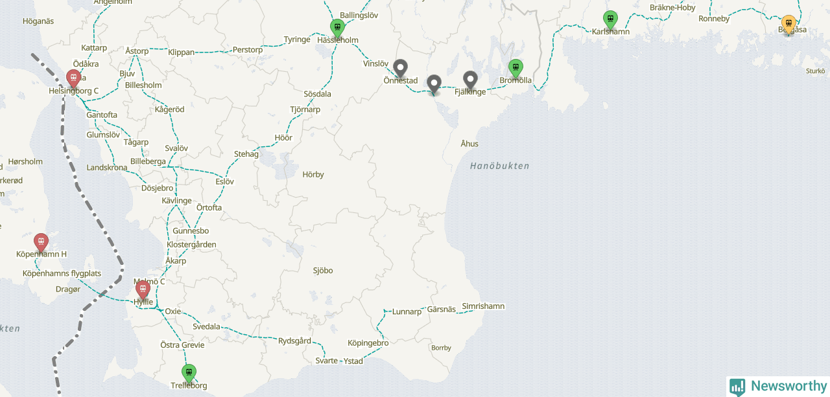Select the Kävlinge station label

(176, 201)
